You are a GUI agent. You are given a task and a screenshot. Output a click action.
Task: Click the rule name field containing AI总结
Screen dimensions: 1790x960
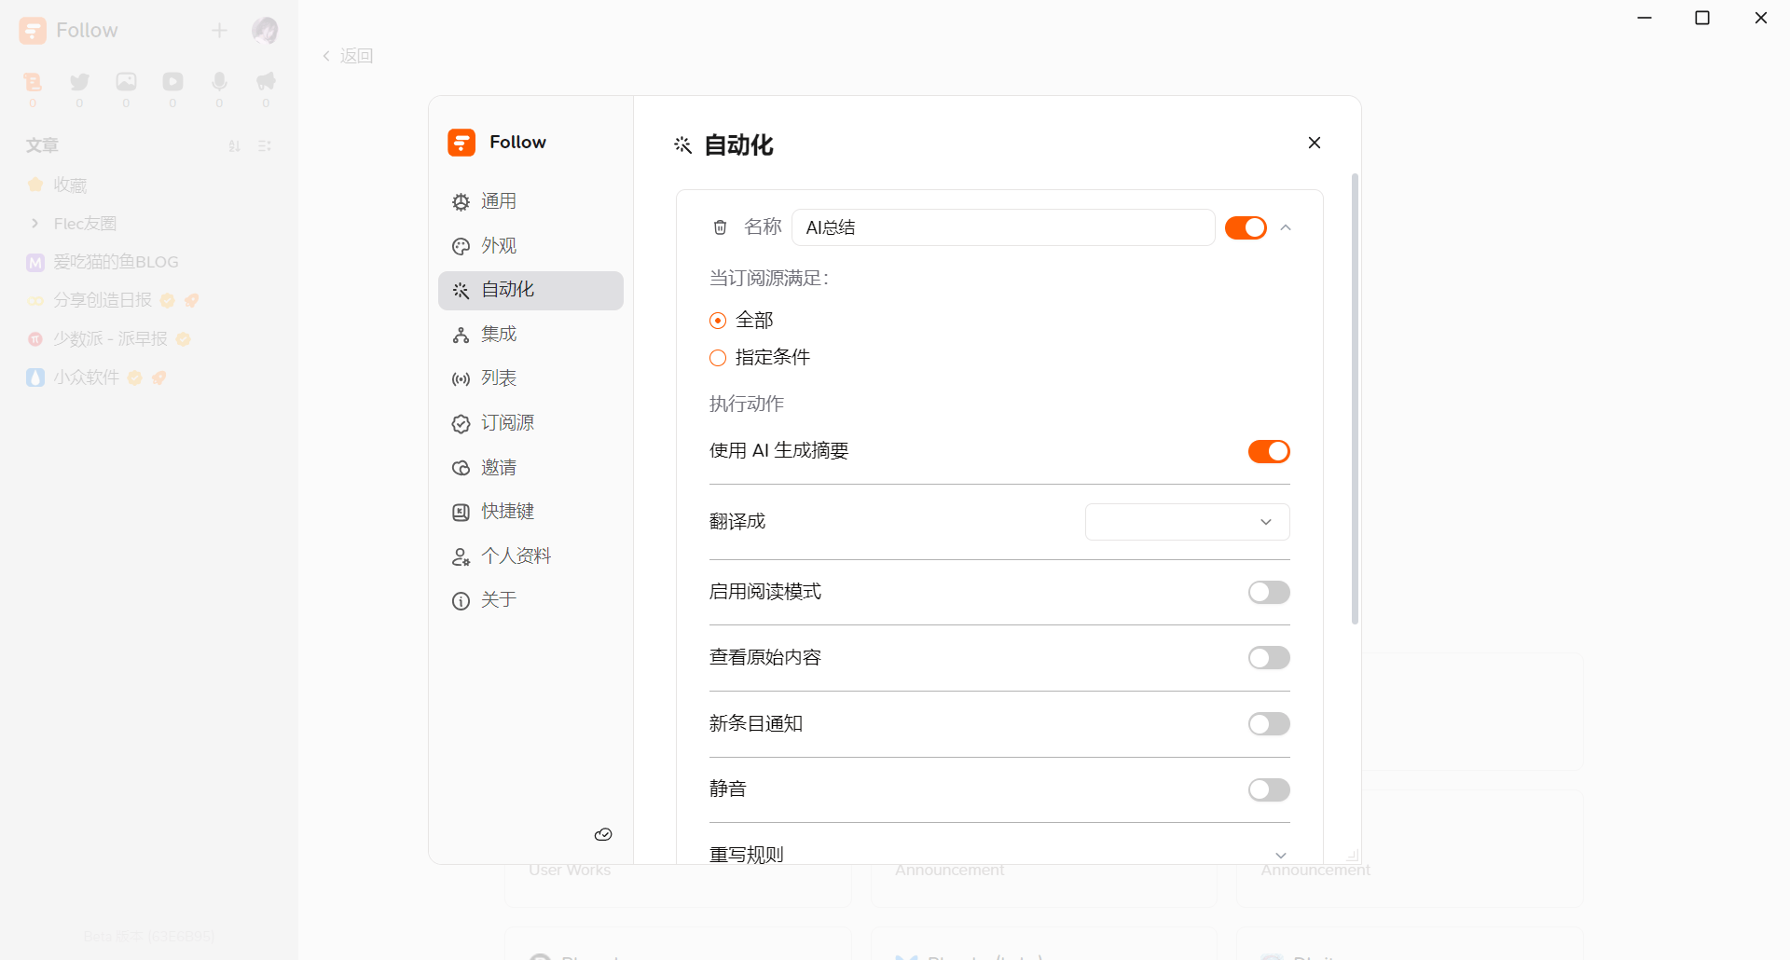[1002, 227]
